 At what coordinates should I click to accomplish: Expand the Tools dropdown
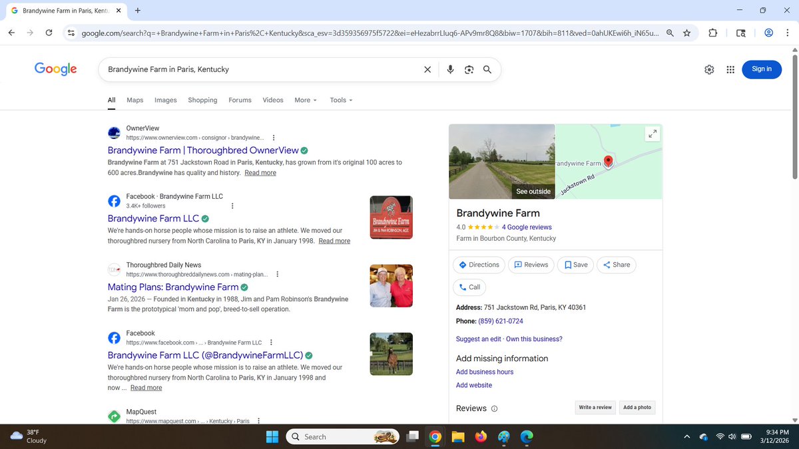point(341,100)
